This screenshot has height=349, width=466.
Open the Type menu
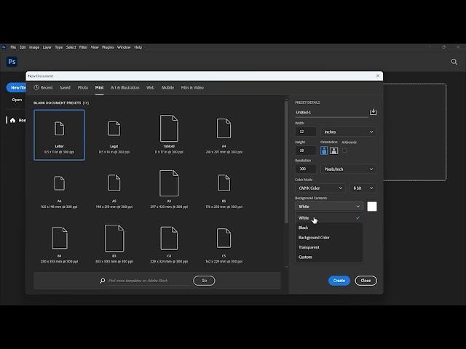[59, 47]
